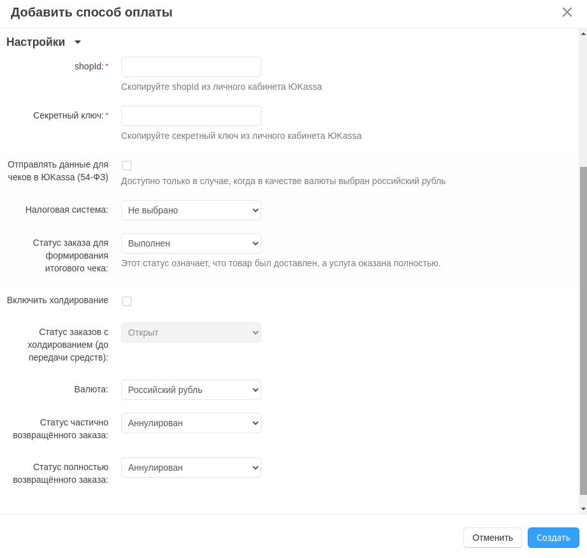The height and width of the screenshot is (558, 587).
Task: Click the shopId input field
Action: (191, 67)
